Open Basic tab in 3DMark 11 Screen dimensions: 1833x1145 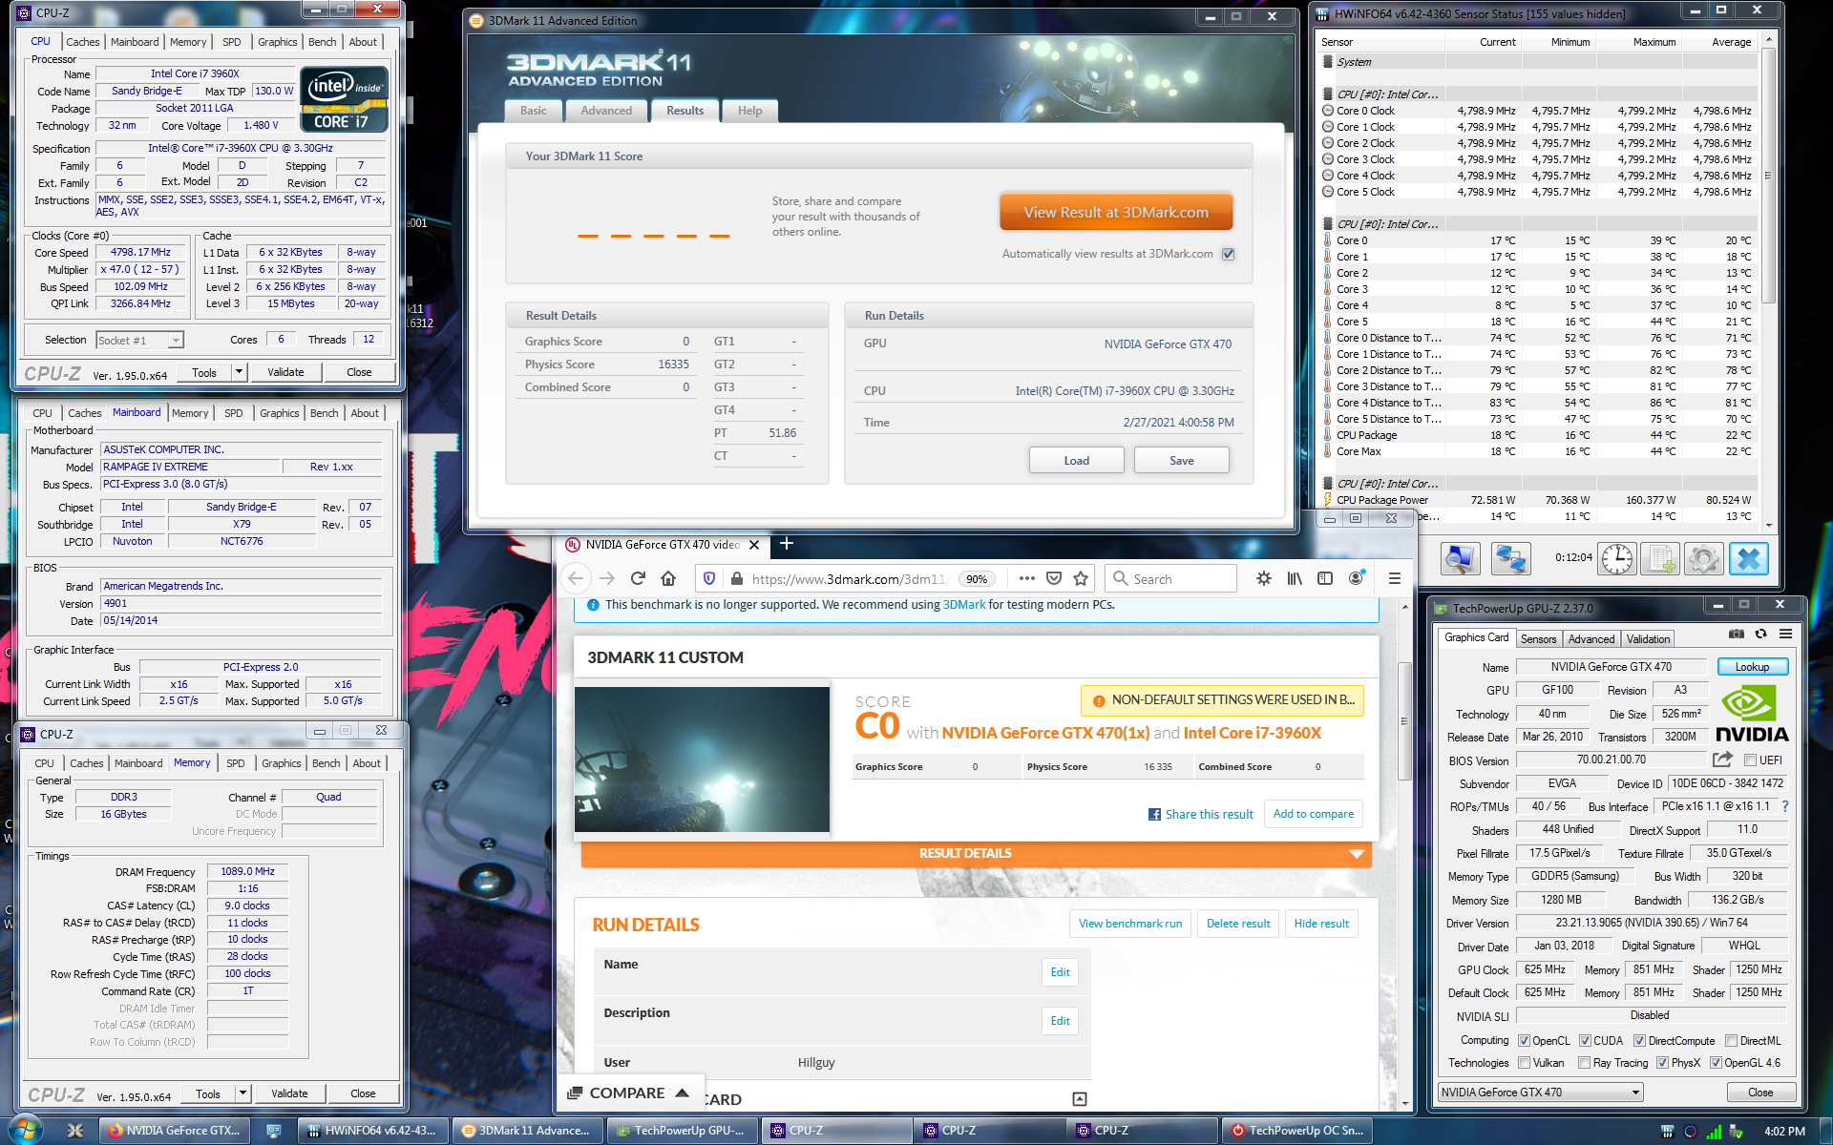coord(533,111)
